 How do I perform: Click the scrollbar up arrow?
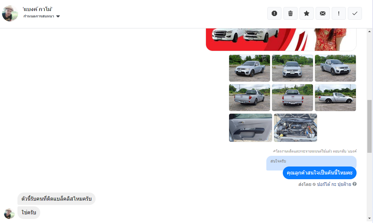point(369,31)
